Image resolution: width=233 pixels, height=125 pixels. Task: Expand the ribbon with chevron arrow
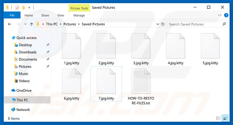pos(219,15)
